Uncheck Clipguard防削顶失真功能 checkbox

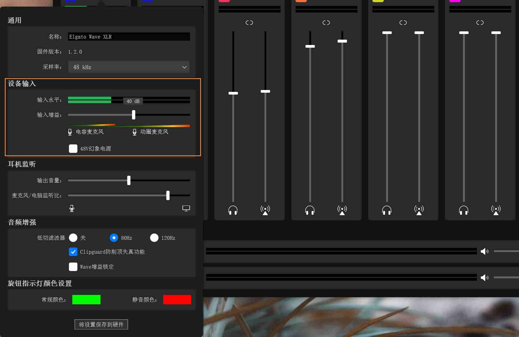click(x=73, y=252)
